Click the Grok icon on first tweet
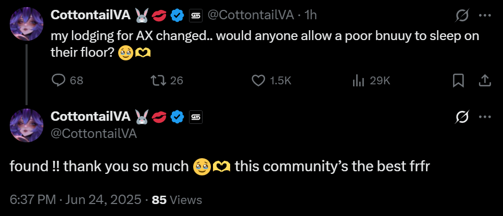 [x=461, y=16]
